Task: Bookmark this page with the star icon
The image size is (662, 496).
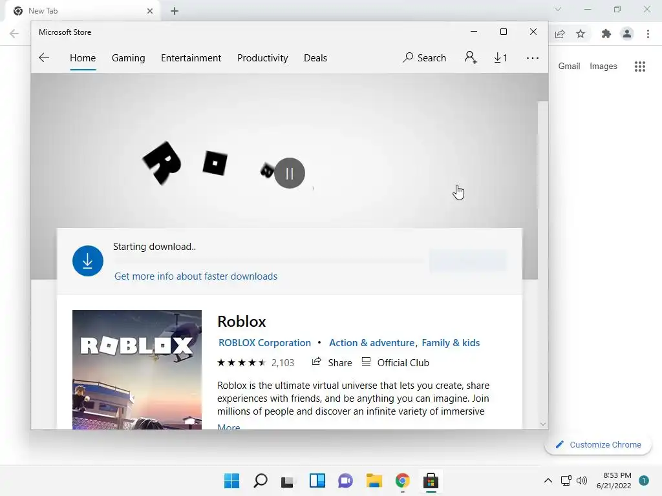Action: tap(581, 34)
